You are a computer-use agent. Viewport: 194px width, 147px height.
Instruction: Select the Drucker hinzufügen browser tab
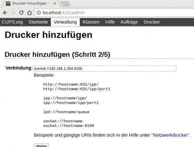click(x=31, y=3)
